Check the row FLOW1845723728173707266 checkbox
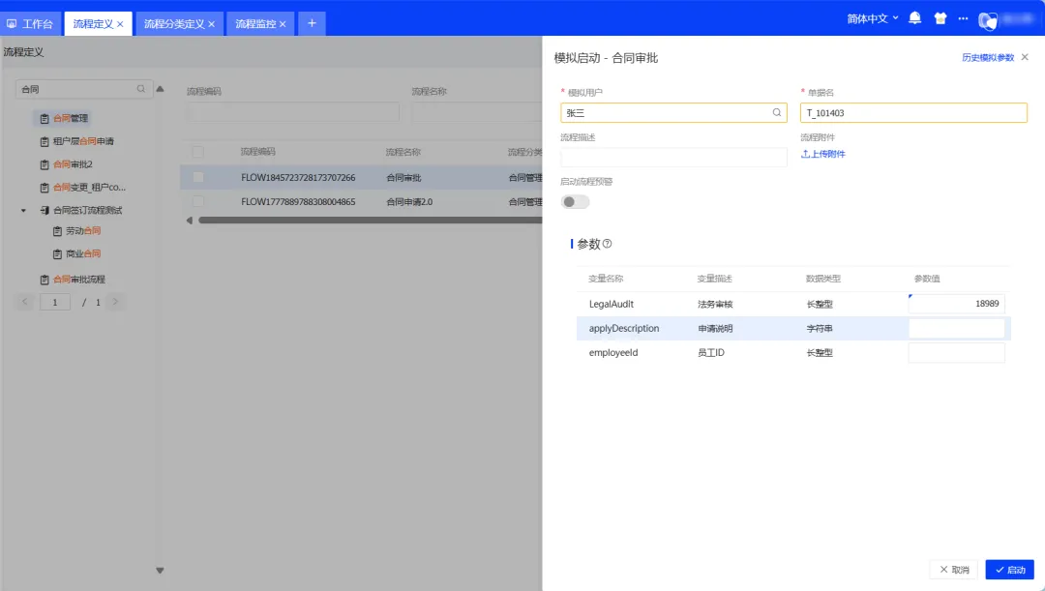 [x=198, y=177]
